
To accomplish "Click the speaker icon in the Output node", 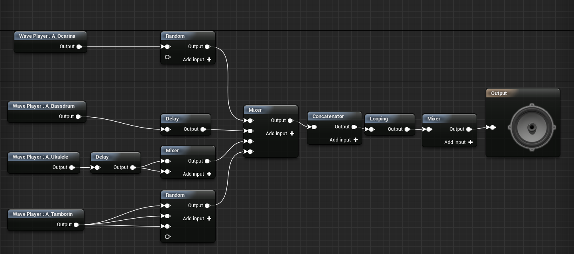I will 531,127.
